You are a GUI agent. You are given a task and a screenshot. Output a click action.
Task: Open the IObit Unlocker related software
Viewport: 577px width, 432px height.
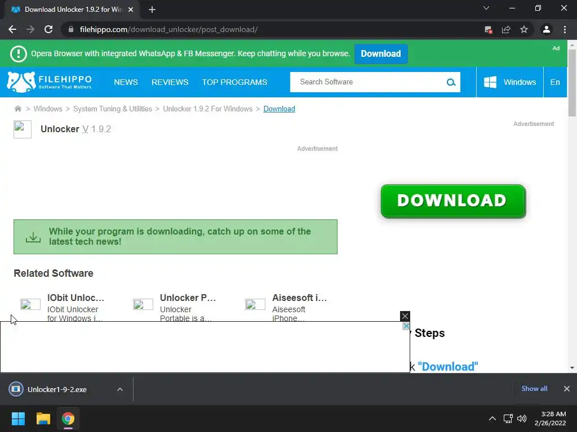(x=76, y=298)
